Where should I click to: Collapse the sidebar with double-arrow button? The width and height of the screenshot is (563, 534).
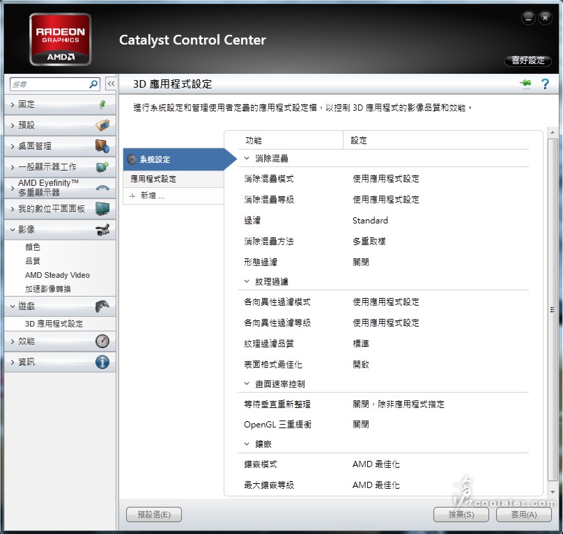click(111, 84)
